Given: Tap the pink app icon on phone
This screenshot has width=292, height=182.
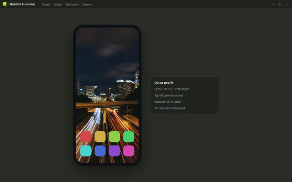Looking at the screenshot, I should coord(129,151).
